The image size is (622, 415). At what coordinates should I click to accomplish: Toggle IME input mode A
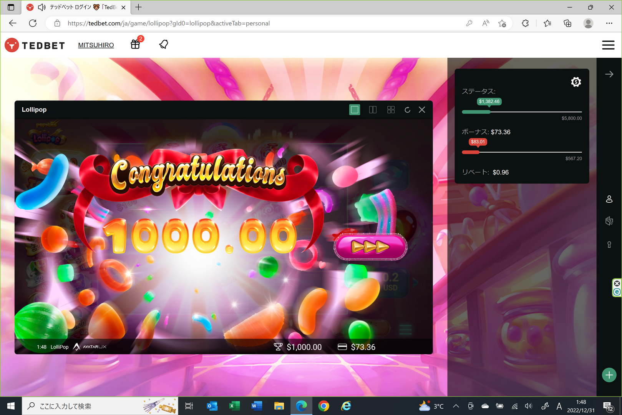pyautogui.click(x=559, y=406)
